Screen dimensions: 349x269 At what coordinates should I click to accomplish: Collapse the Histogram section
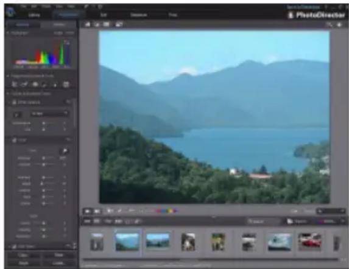[8, 33]
